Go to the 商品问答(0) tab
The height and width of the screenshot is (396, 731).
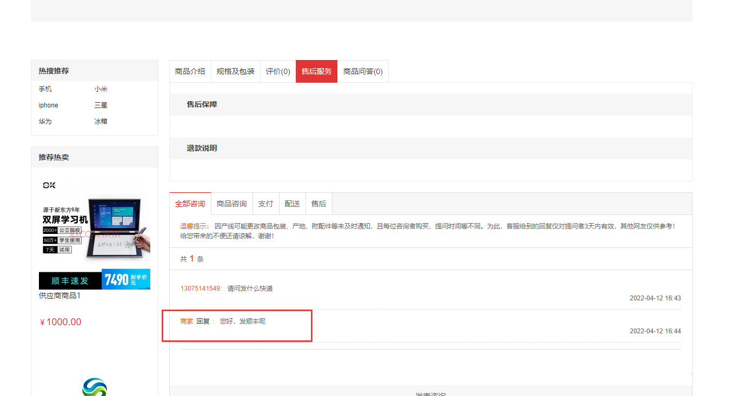[x=363, y=71]
